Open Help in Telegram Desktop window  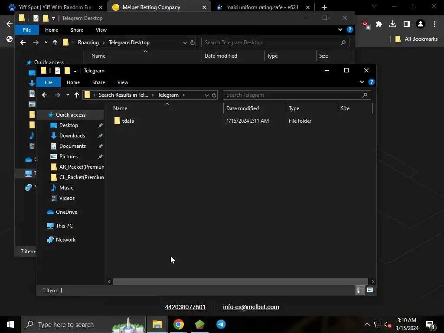click(x=350, y=30)
